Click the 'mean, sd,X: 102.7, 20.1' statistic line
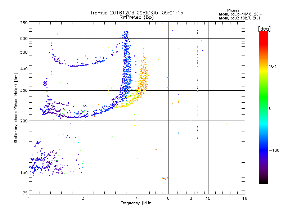 (x=239, y=18)
